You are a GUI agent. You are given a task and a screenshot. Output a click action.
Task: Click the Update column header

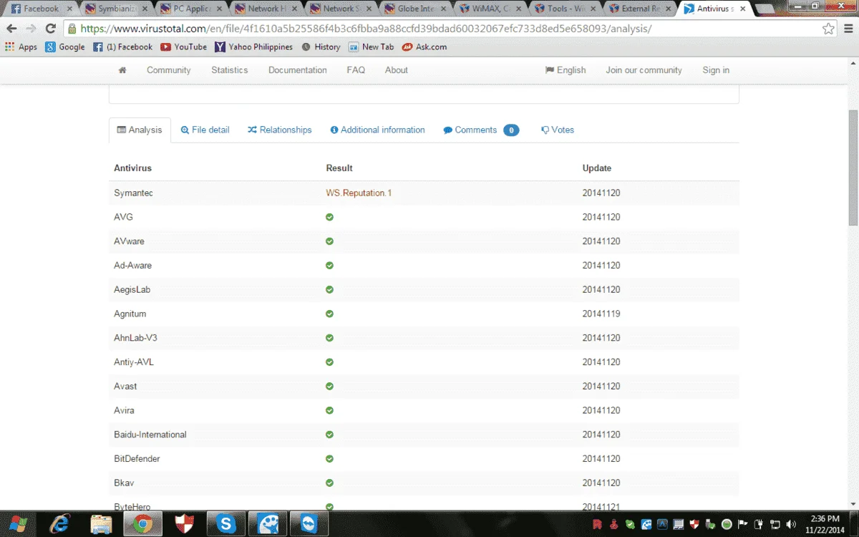[x=597, y=168]
